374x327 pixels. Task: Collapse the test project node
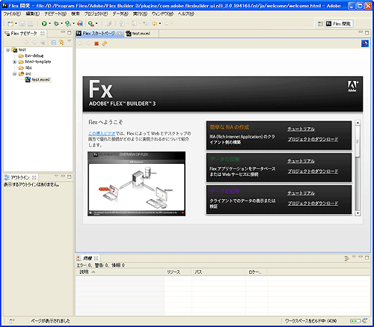point(8,50)
